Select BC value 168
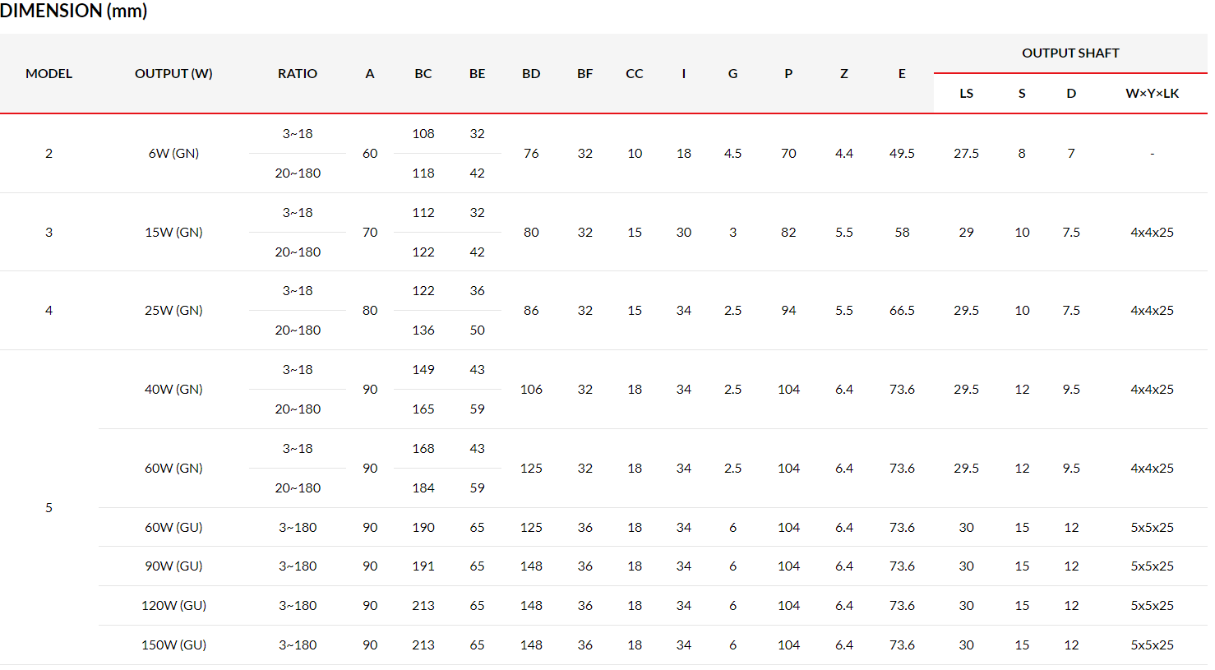The height and width of the screenshot is (670, 1215). coord(423,448)
